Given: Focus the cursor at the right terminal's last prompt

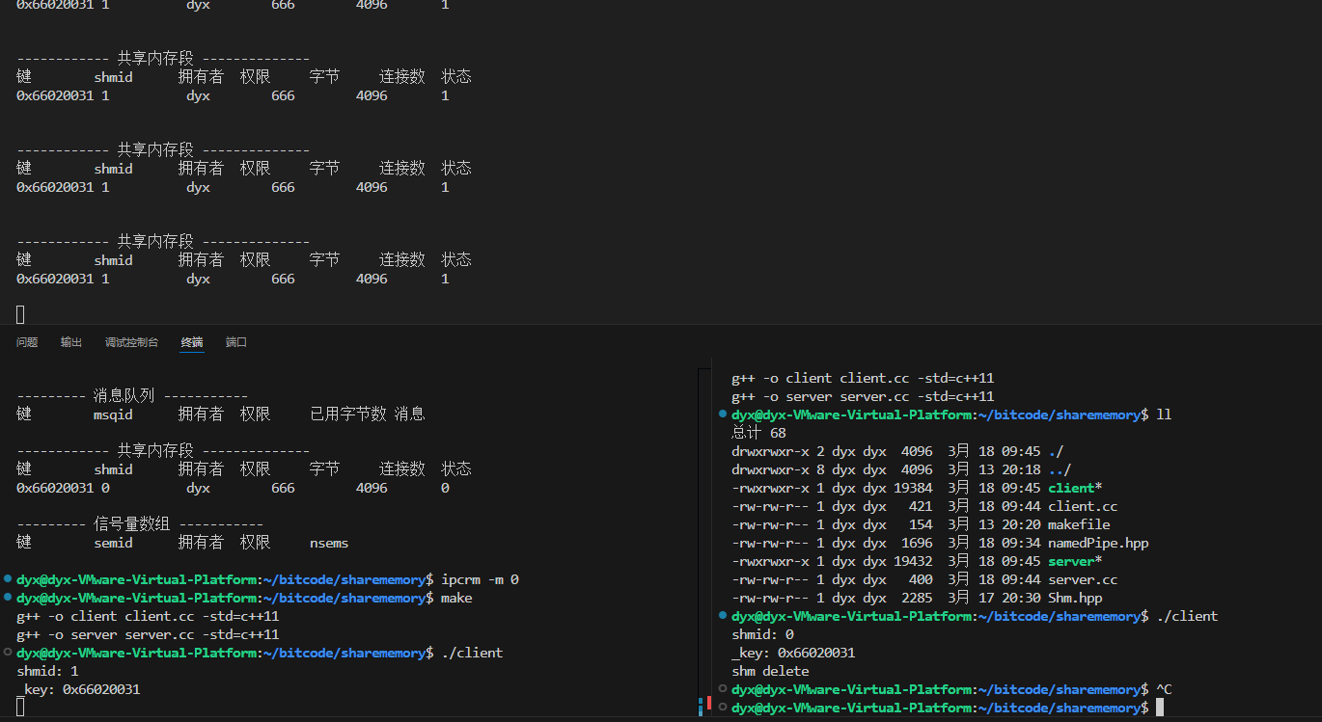Looking at the screenshot, I should (1160, 708).
